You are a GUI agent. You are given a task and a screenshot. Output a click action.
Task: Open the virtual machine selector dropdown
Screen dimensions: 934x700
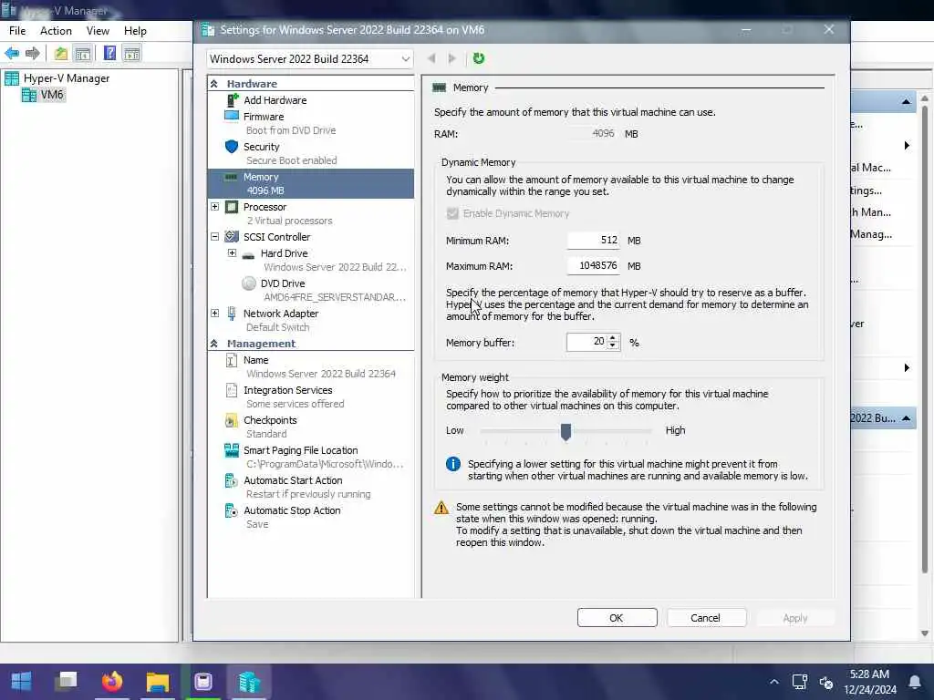pos(310,59)
